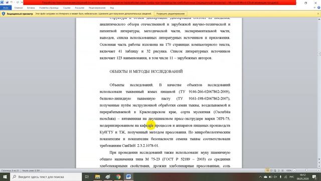Select Outline view icon in status bar
Screen dimensions: 321x181
click(279, 170)
